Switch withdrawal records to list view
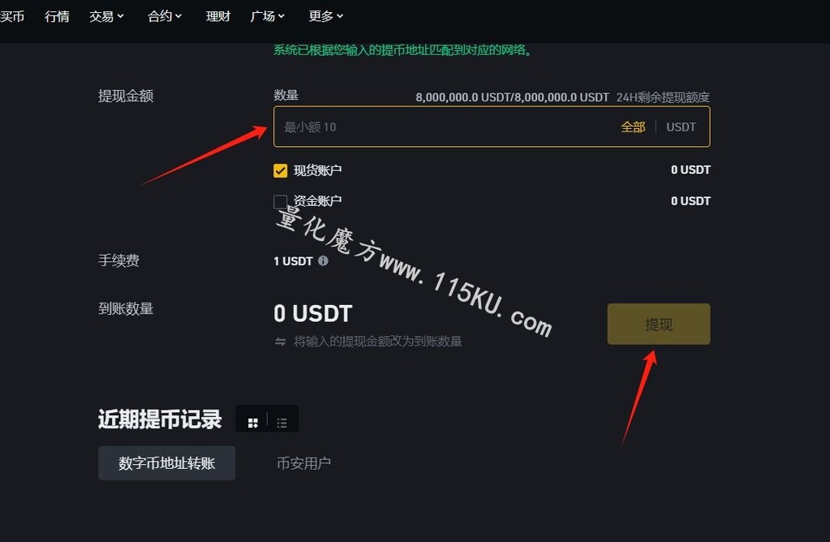The width and height of the screenshot is (830, 542). point(282,423)
